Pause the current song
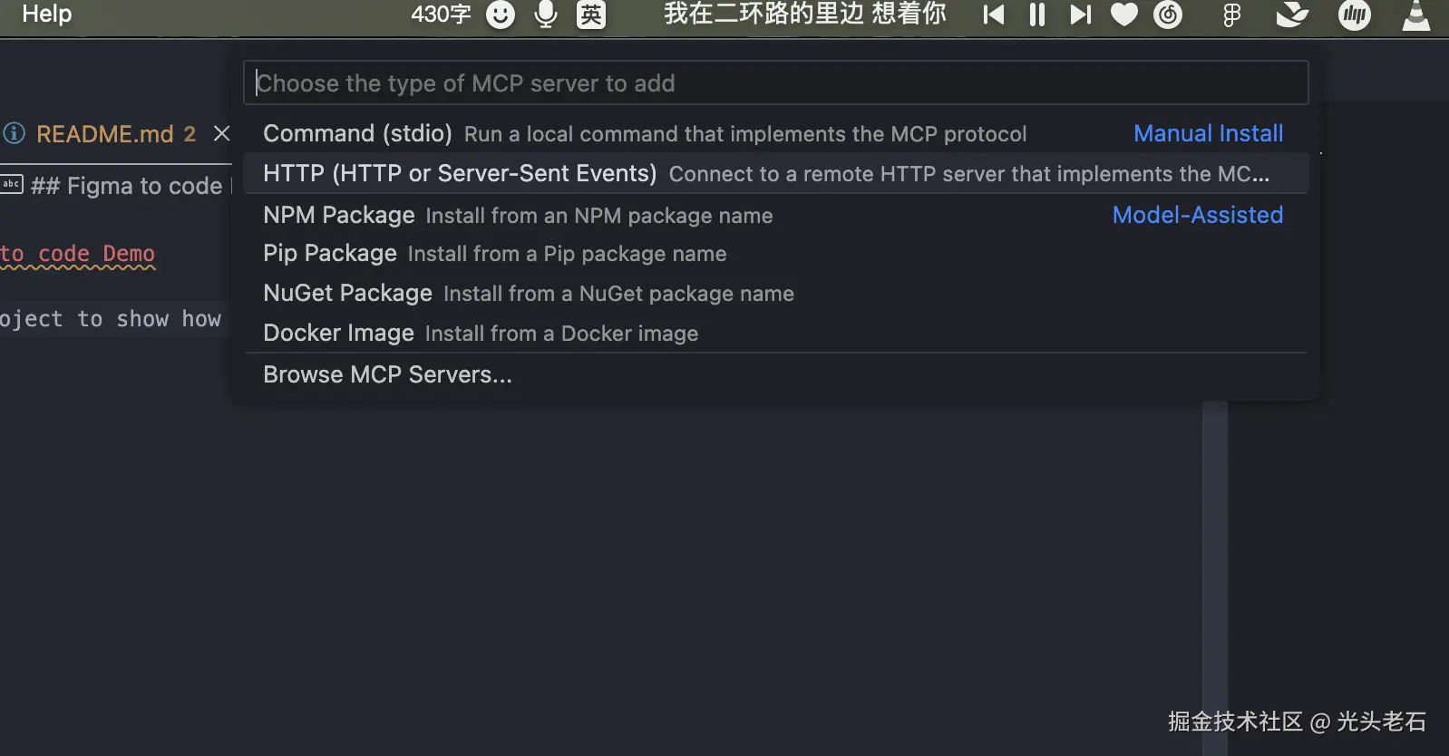The width and height of the screenshot is (1449, 756). pos(1036,15)
